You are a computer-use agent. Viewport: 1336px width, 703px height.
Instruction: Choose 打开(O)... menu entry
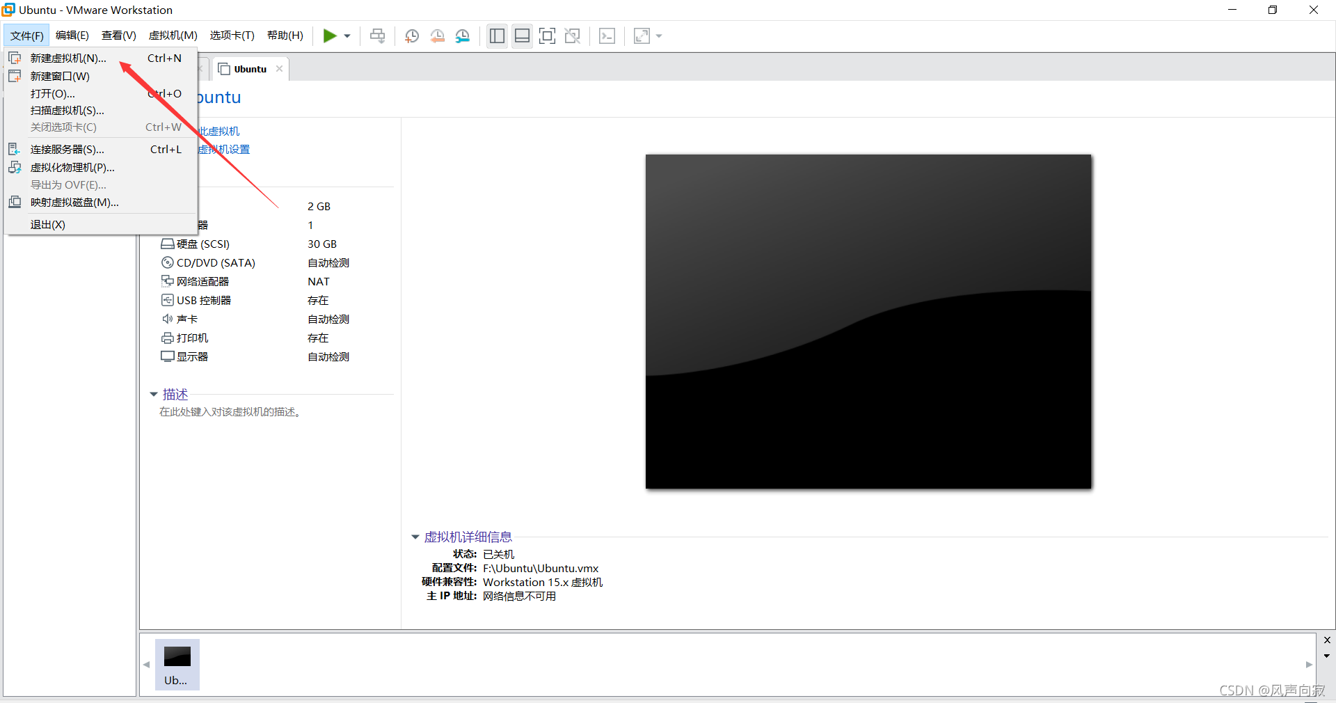click(100, 93)
